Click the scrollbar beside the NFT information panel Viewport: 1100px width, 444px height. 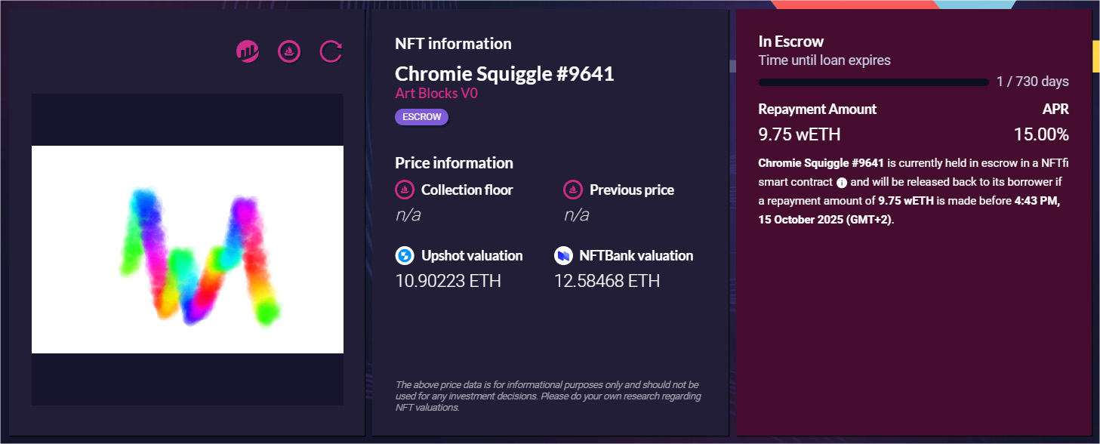732,66
